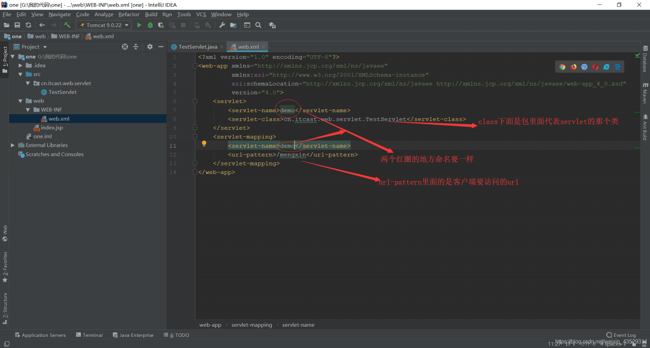Hide the Project panel with minus icon
The width and height of the screenshot is (650, 348).
click(160, 47)
